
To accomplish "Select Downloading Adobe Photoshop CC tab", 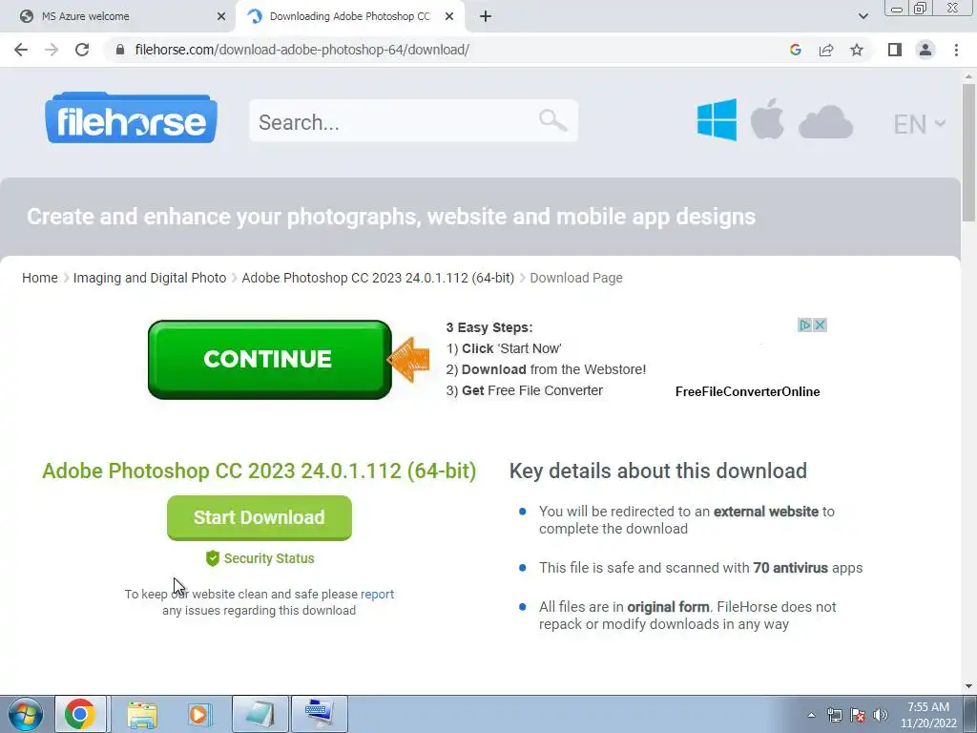I will [x=349, y=16].
